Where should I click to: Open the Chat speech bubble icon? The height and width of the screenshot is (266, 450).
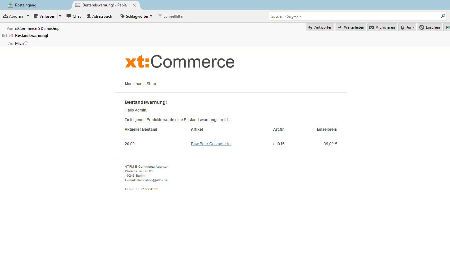pyautogui.click(x=69, y=16)
